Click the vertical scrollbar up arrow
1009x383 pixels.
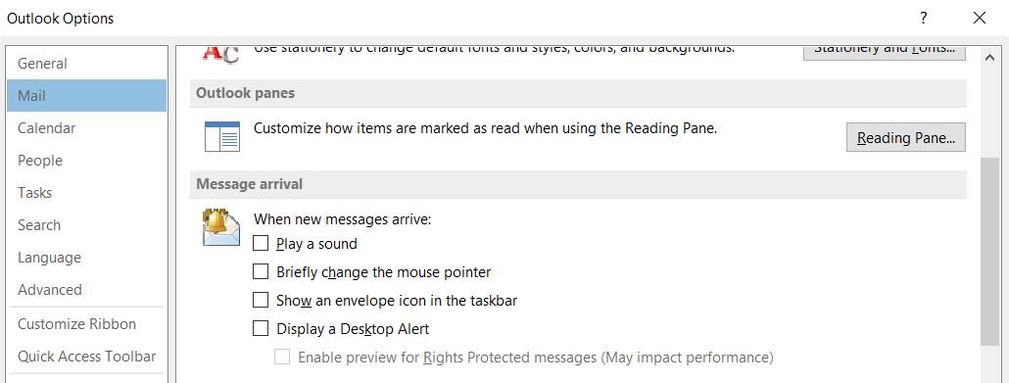(x=989, y=58)
